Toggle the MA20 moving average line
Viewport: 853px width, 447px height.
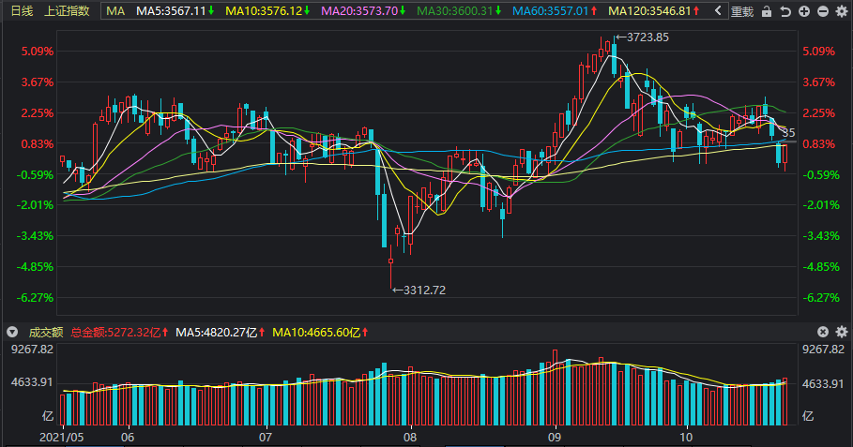363,11
